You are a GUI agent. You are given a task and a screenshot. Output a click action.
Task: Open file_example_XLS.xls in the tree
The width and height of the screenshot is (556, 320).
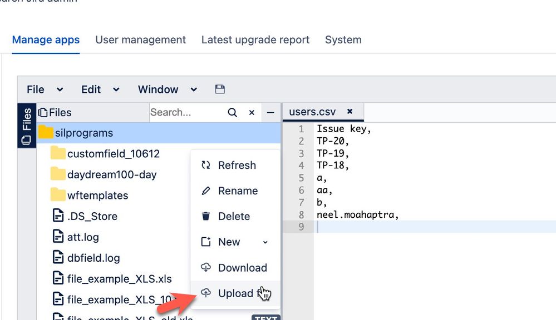(120, 279)
